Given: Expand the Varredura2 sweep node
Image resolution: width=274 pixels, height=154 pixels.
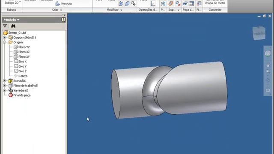Looking at the screenshot, I should click(5, 90).
